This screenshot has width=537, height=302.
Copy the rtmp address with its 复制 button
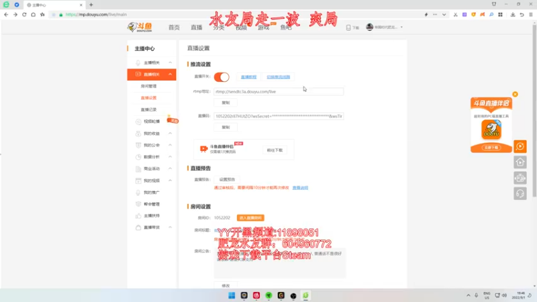click(226, 103)
